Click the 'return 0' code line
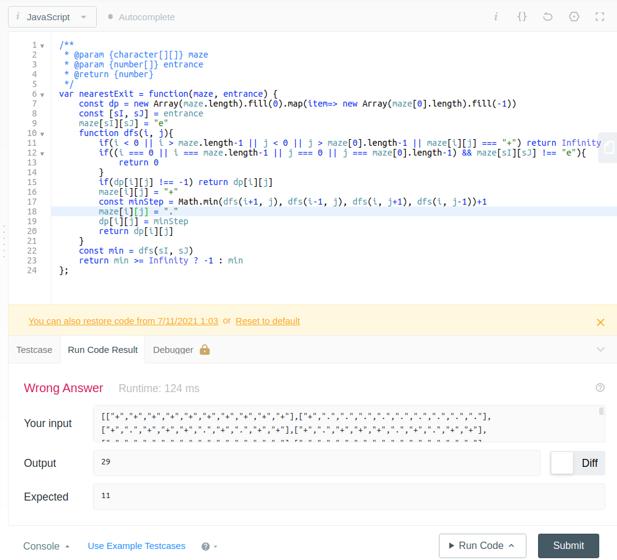The width and height of the screenshot is (617, 560). pyautogui.click(x=138, y=162)
